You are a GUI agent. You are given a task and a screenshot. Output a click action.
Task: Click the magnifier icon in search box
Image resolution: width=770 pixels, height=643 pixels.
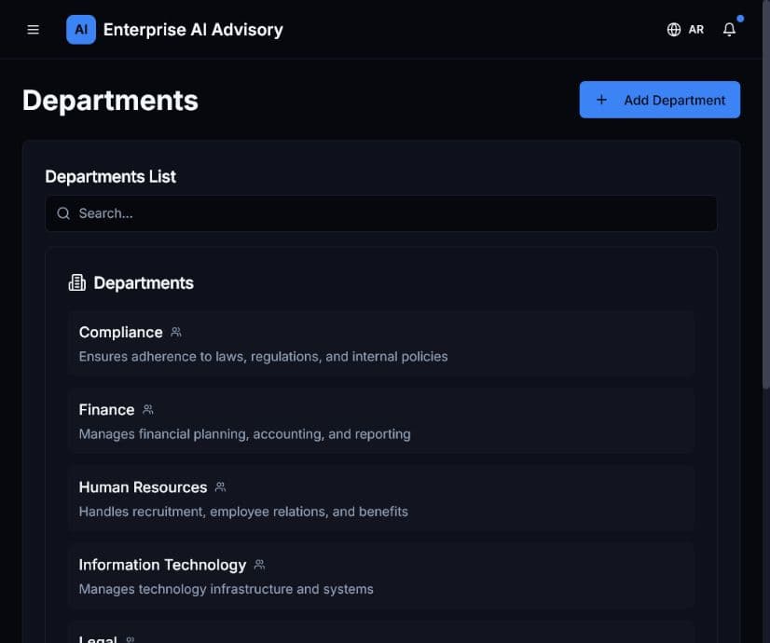tap(63, 213)
